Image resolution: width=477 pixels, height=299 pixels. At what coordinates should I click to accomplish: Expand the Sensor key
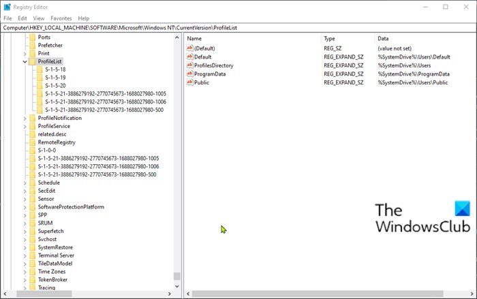coord(25,199)
